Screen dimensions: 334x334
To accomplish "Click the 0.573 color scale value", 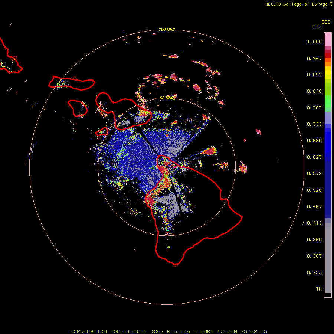I will (314, 174).
